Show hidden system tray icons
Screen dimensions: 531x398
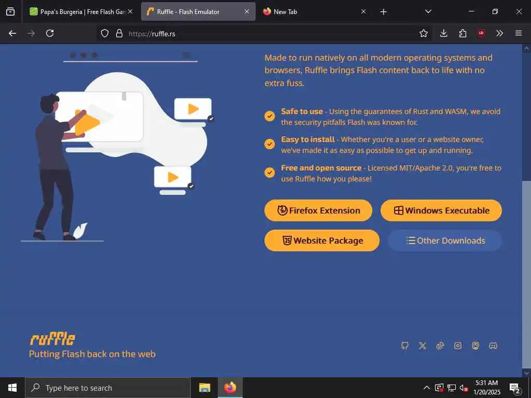(426, 388)
